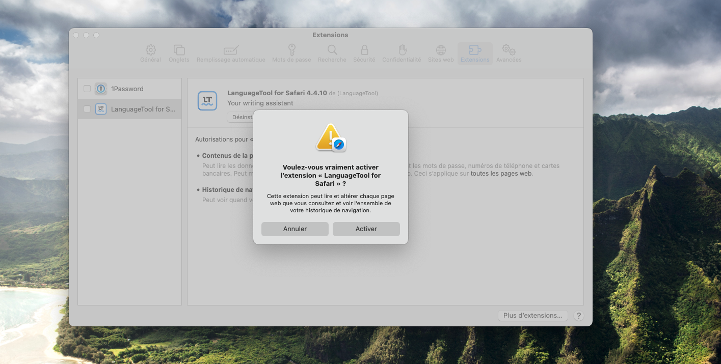Image resolution: width=721 pixels, height=364 pixels.
Task: Close the Extensions preferences window
Action: 76,35
